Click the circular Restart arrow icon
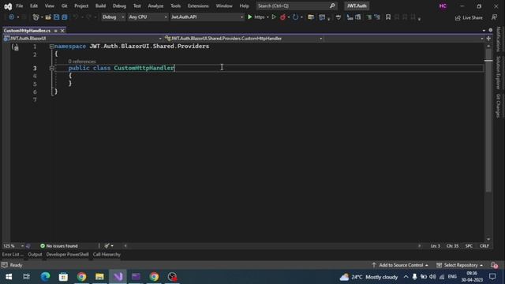The height and width of the screenshot is (284, 505). click(x=295, y=17)
